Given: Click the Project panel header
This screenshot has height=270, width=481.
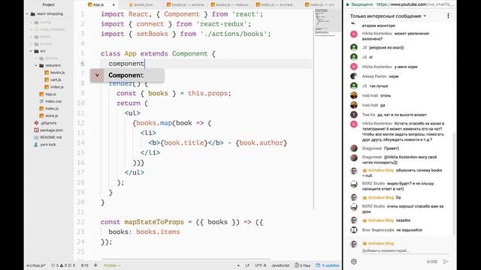Looking at the screenshot, I should (48, 4).
